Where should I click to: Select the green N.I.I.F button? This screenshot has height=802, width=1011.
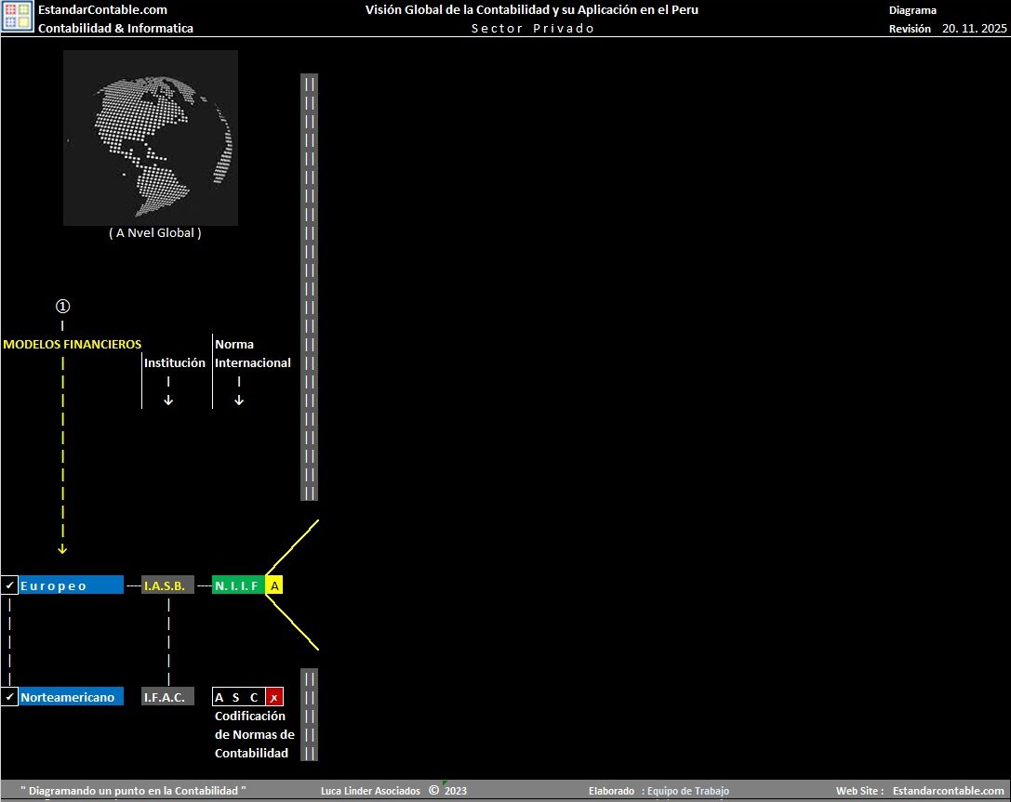point(237,585)
